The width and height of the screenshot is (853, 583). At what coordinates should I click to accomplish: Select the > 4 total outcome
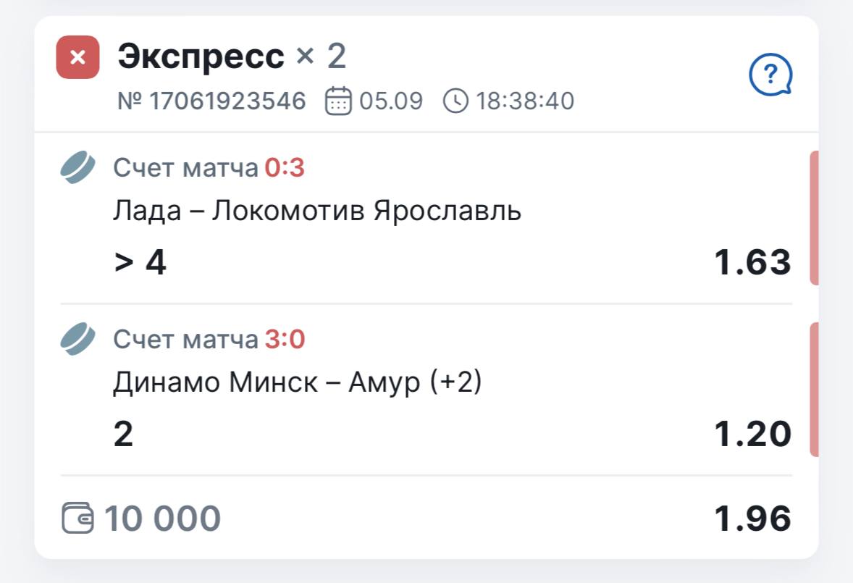coord(140,262)
